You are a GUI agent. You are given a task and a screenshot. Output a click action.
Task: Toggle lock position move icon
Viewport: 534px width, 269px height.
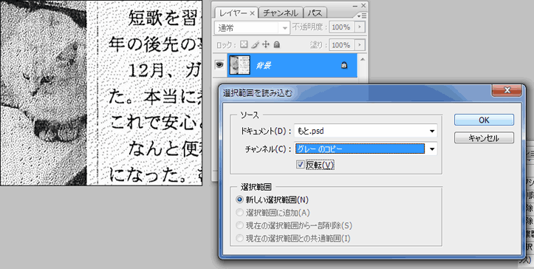(266, 44)
